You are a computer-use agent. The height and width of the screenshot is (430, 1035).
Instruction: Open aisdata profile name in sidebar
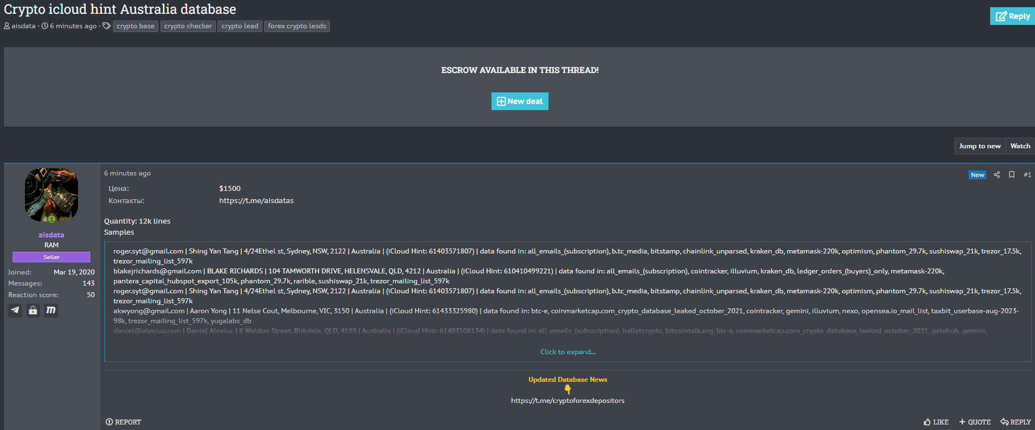(x=51, y=235)
